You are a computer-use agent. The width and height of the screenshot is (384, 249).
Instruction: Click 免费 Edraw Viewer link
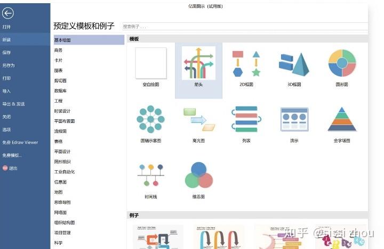(x=20, y=142)
